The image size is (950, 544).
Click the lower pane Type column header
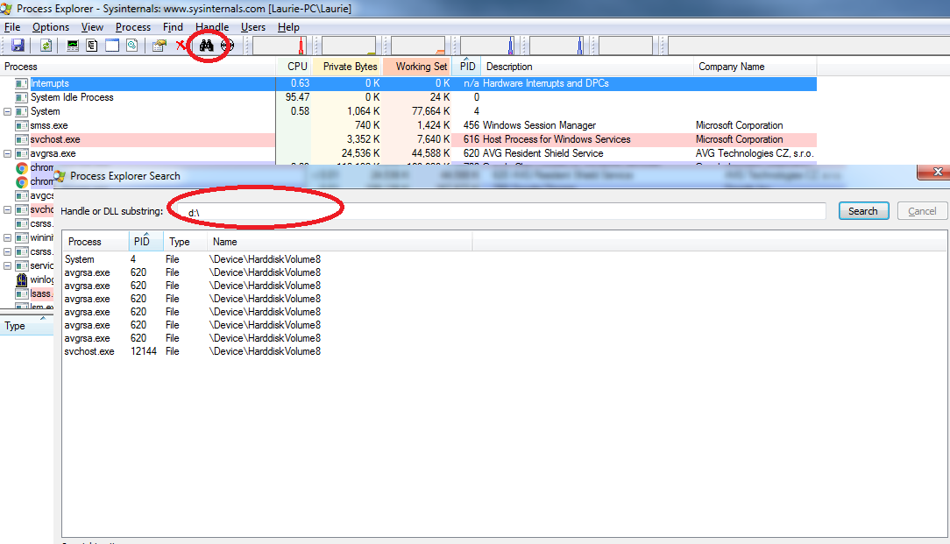pos(26,326)
